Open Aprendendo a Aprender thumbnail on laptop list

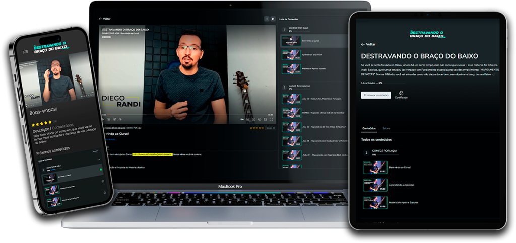tap(291, 54)
